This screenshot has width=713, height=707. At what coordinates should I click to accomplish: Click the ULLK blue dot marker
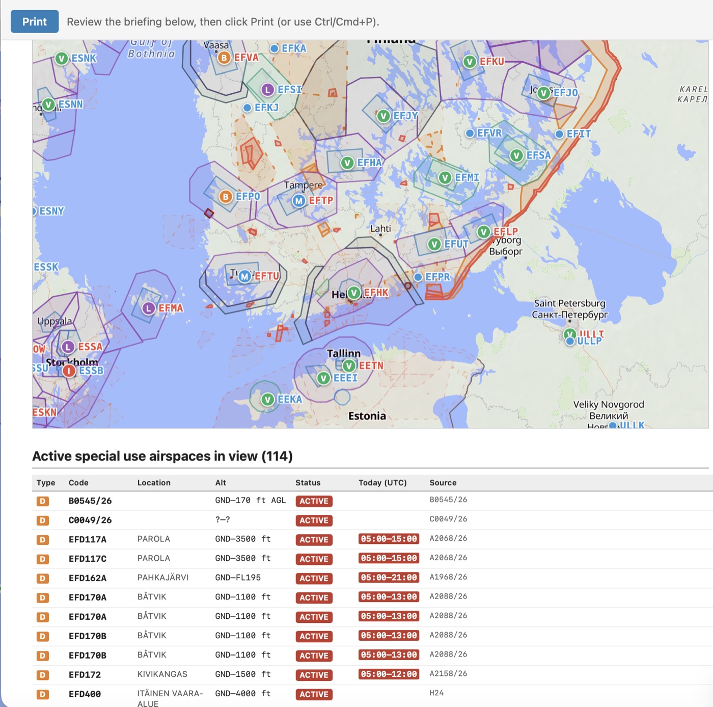pyautogui.click(x=613, y=425)
